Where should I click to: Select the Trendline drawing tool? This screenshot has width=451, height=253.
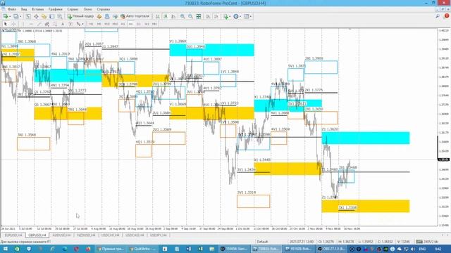coord(39,24)
